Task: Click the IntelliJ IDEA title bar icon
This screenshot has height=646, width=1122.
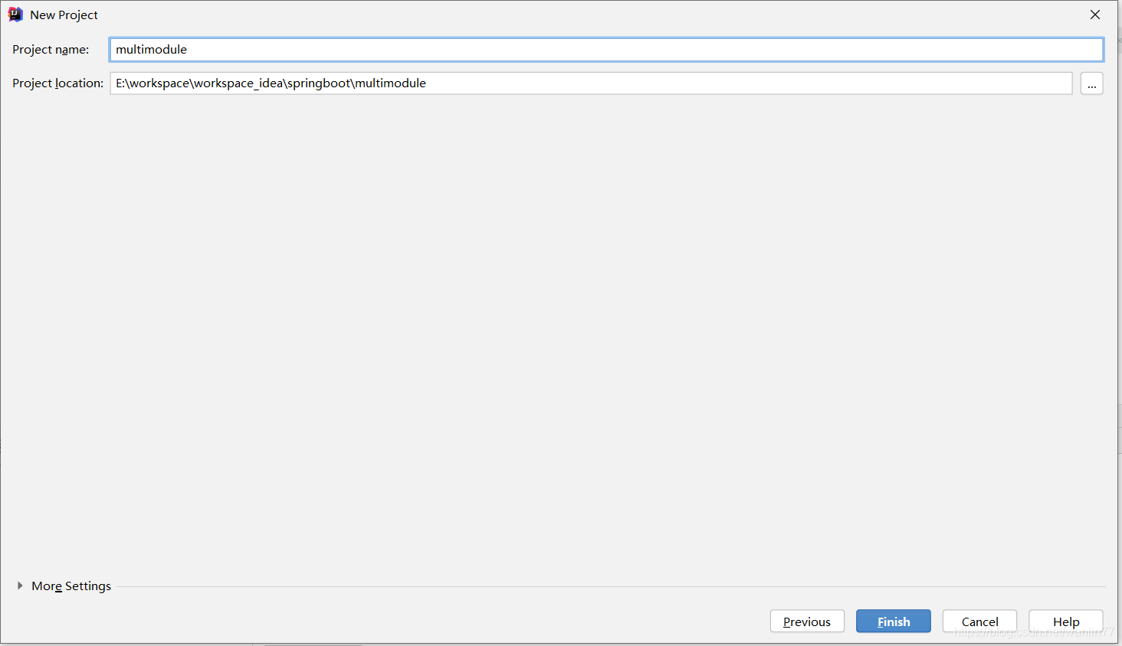Action: [15, 15]
